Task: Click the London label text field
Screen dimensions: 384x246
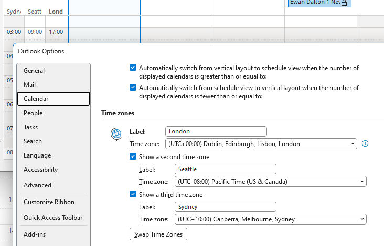Action: (216, 131)
